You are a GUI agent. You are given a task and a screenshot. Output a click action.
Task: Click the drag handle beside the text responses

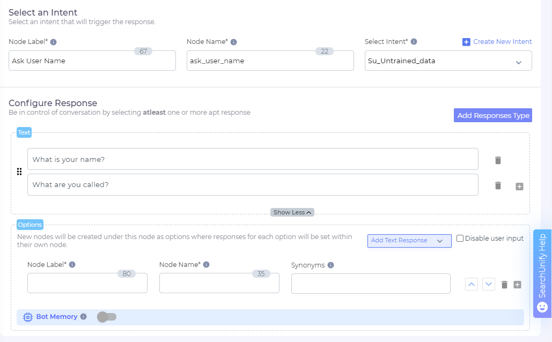click(19, 172)
